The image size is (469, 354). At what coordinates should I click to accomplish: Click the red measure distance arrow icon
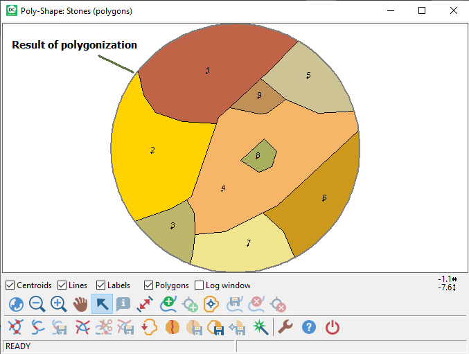pyautogui.click(x=145, y=304)
